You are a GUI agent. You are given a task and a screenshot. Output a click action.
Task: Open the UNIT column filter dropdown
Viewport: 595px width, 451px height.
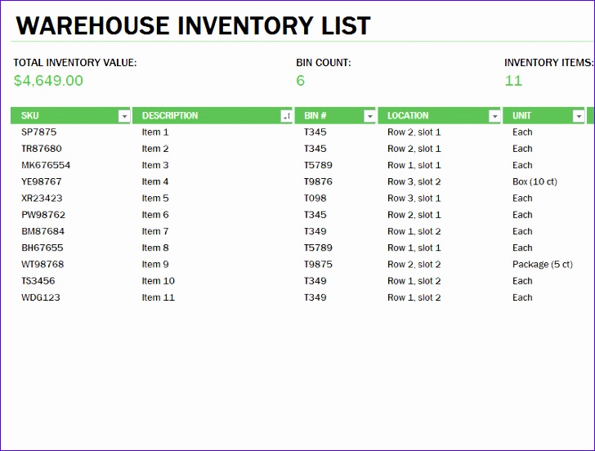(x=579, y=116)
